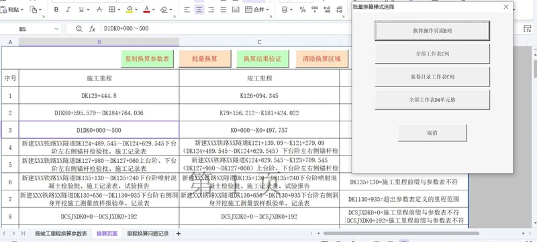Select column B header

click(x=99, y=42)
